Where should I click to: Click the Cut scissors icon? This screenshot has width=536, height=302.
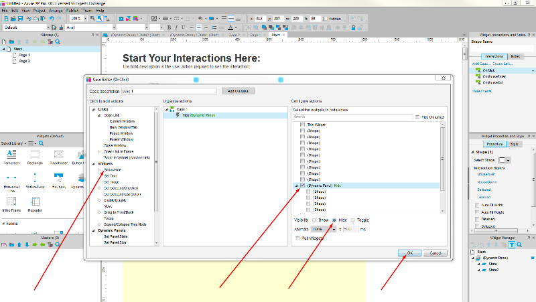pyautogui.click(x=29, y=19)
